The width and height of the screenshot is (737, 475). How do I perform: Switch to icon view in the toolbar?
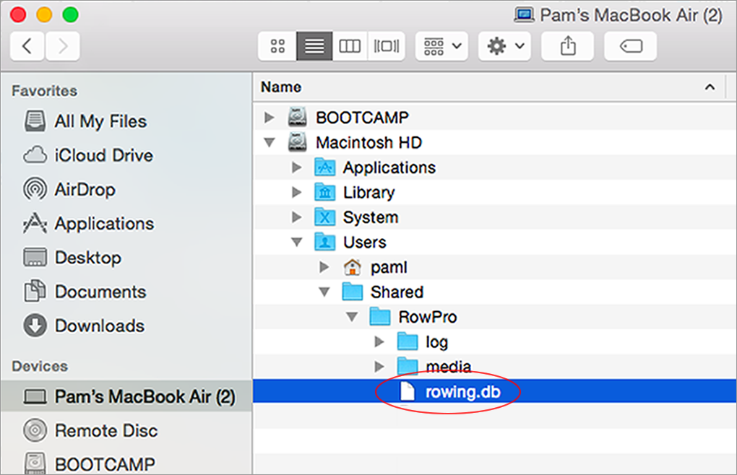pos(277,47)
